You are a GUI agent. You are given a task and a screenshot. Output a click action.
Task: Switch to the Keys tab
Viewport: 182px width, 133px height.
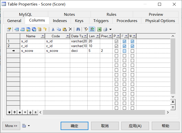pos(79,21)
